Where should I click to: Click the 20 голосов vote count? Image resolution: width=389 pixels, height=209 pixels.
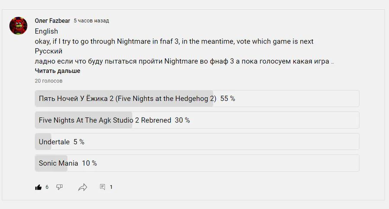coord(48,81)
